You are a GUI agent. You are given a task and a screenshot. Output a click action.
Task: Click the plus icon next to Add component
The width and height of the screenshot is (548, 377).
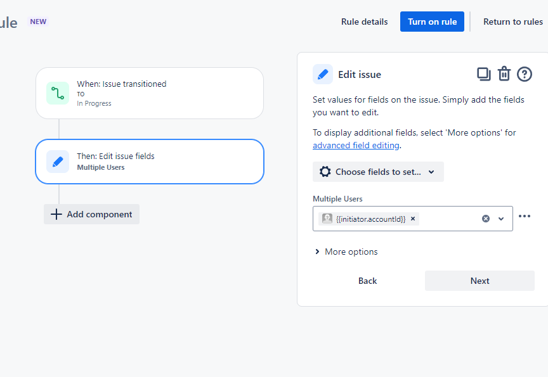[57, 214]
